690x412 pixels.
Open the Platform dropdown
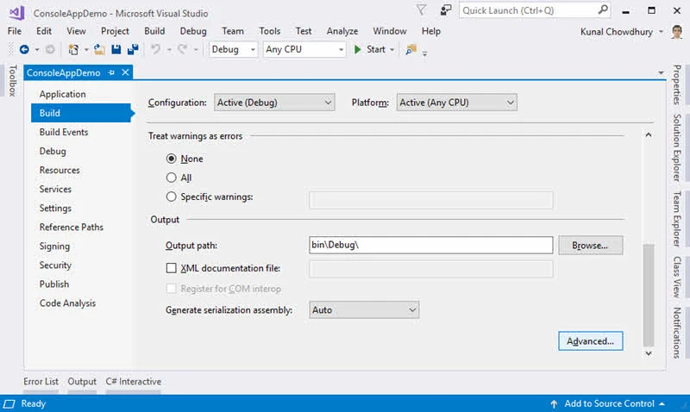[456, 103]
